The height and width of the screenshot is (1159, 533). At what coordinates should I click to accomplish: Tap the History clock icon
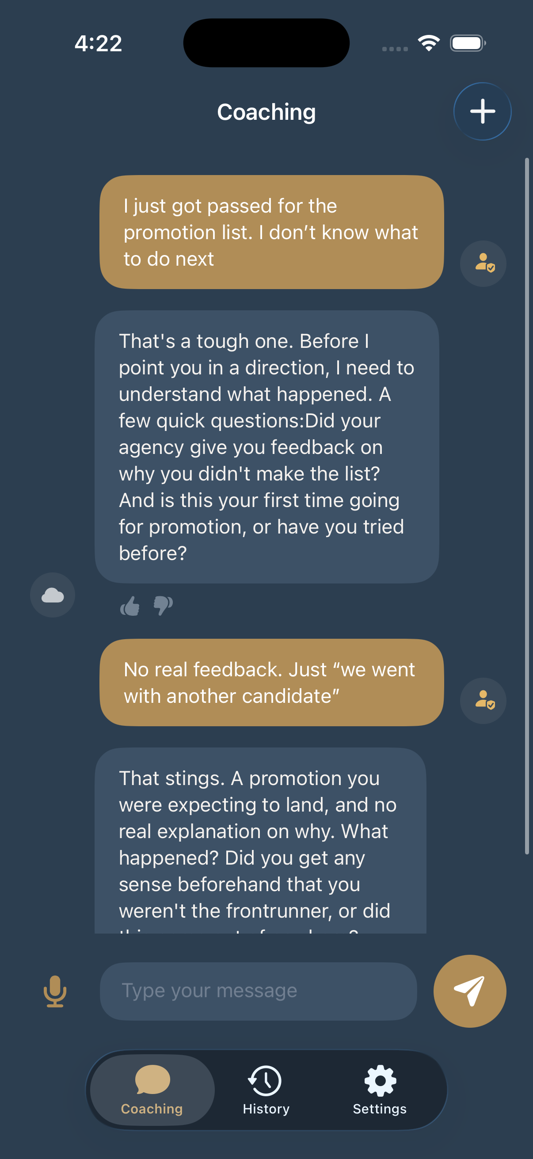(266, 1082)
